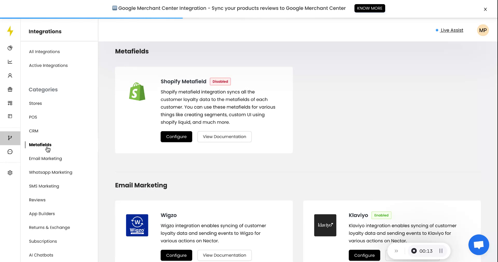
Task: Pause the screen recording timer
Action: (440, 251)
